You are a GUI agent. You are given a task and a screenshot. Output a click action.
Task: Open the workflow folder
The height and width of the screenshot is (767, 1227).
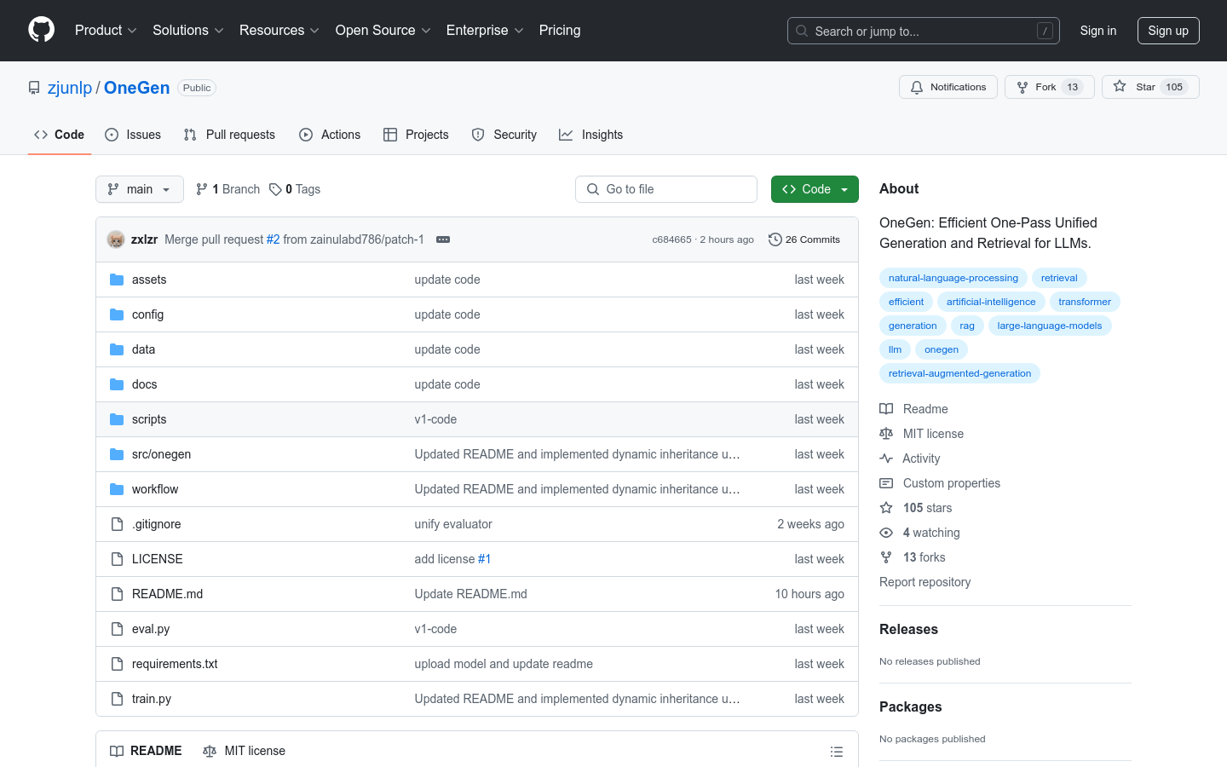click(155, 489)
